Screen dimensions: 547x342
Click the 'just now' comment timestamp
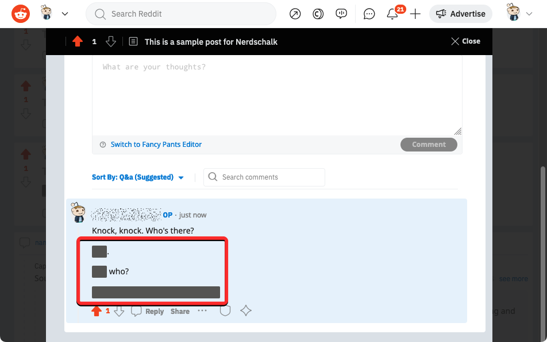(192, 215)
